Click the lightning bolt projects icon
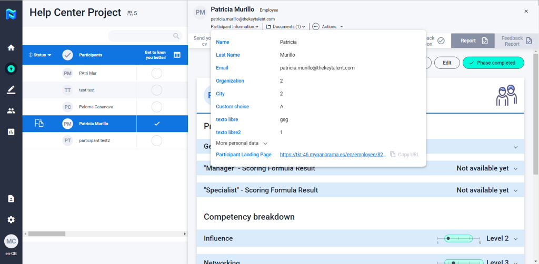The height and width of the screenshot is (264, 539). (x=11, y=68)
